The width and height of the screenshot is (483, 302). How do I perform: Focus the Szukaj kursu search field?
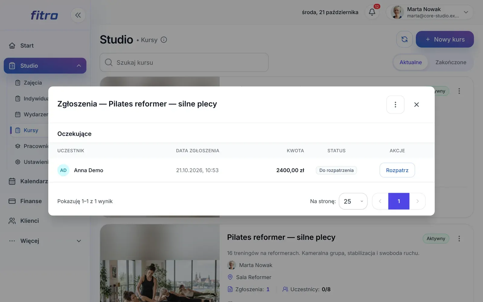click(x=184, y=63)
